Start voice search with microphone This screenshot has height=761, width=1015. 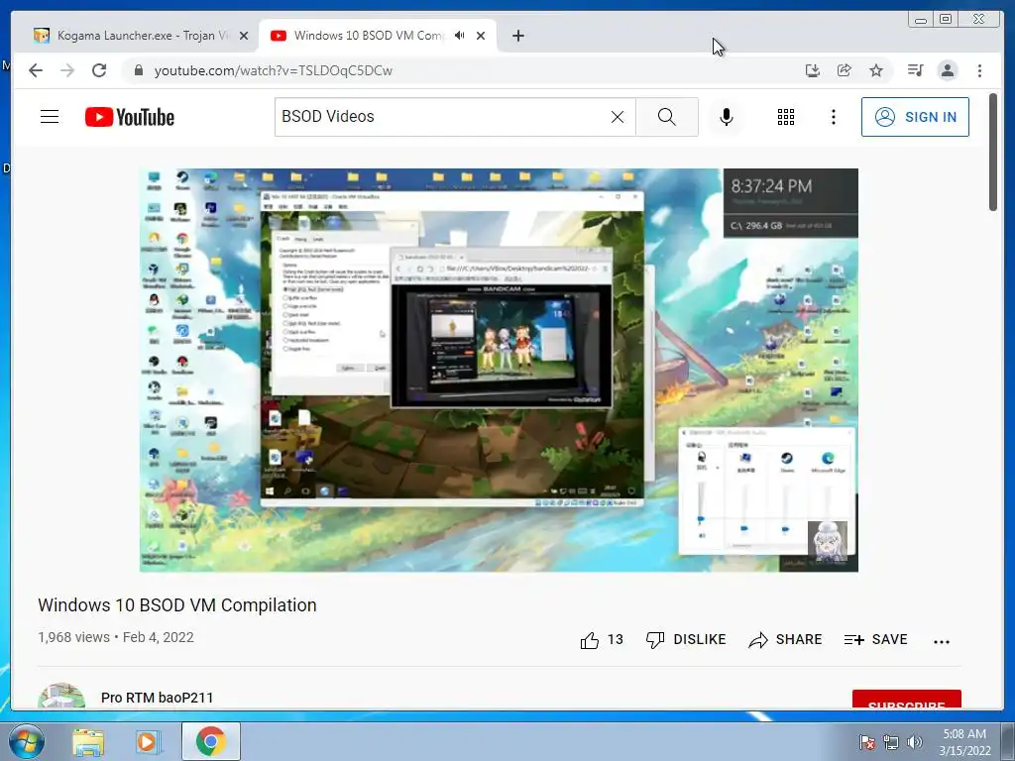coord(727,117)
